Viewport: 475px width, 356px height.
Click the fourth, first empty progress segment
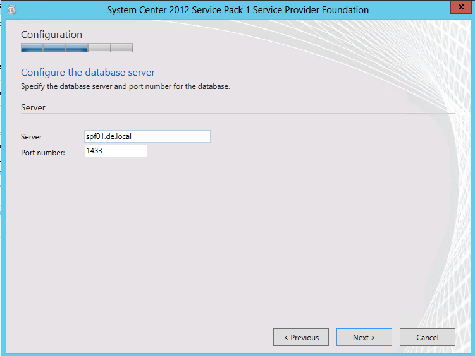(99, 47)
